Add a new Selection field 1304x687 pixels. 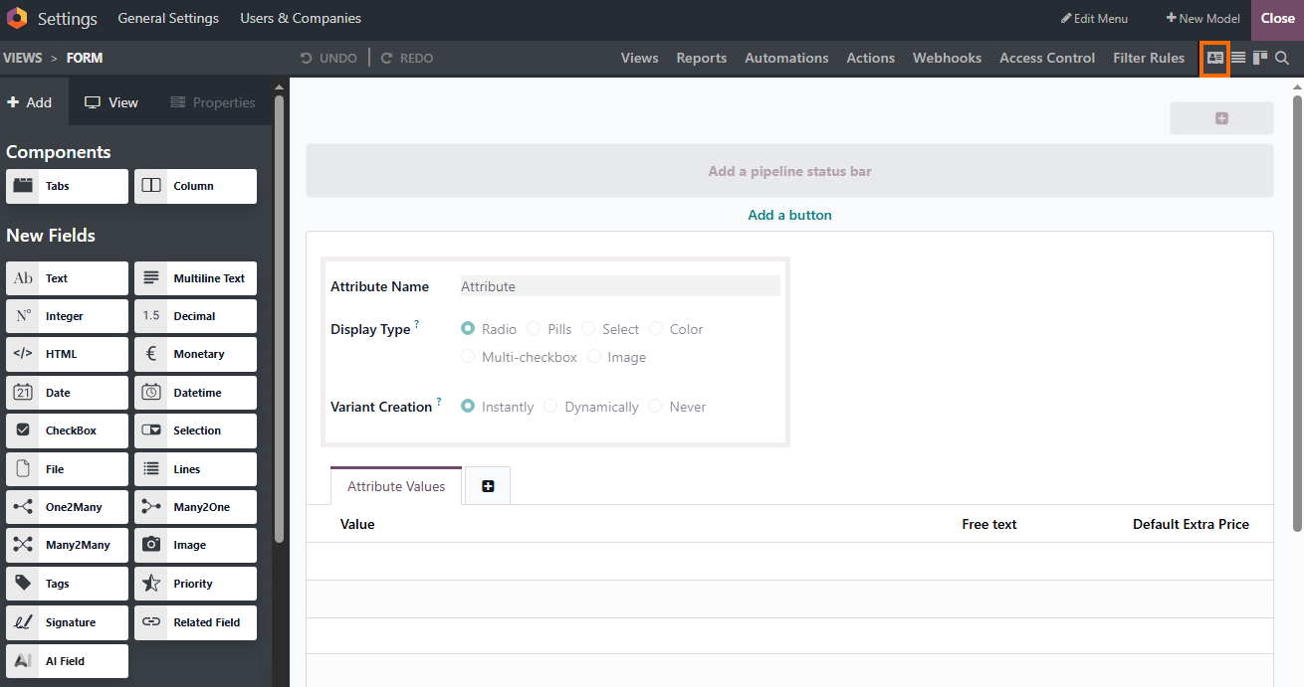pyautogui.click(x=195, y=430)
